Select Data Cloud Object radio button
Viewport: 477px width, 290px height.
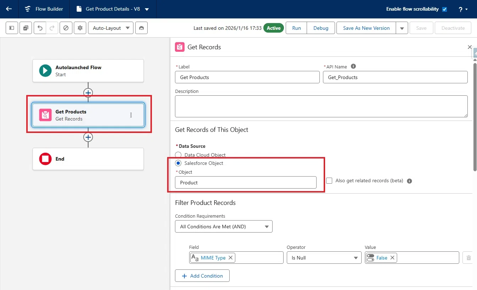(179, 155)
